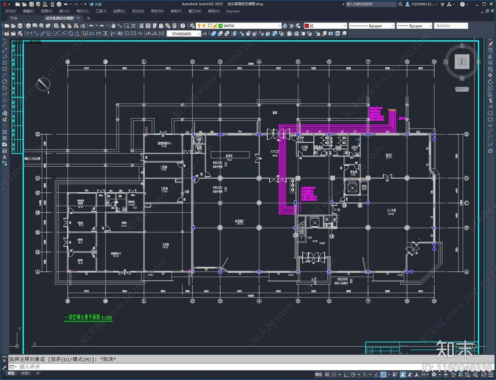
Task: Toggle grid display in status bar
Action: 327,374
